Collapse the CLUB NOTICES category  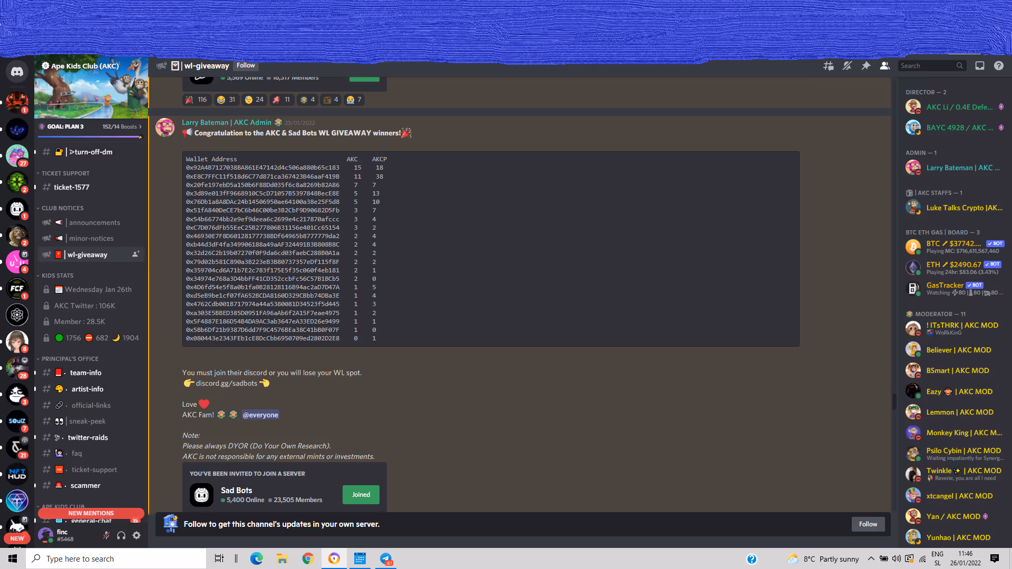[x=62, y=208]
